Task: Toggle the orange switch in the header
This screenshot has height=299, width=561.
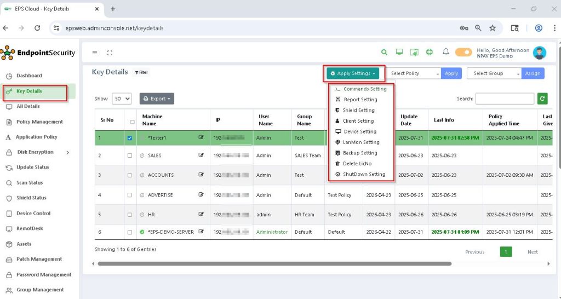Action: click(463, 53)
